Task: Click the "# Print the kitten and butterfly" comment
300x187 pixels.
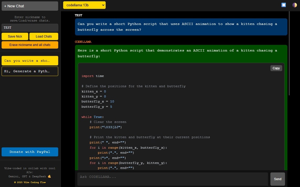Action: click(150, 137)
